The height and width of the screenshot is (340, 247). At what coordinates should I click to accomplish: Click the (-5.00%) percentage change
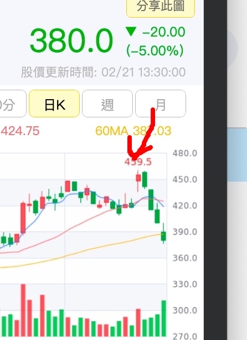[155, 51]
